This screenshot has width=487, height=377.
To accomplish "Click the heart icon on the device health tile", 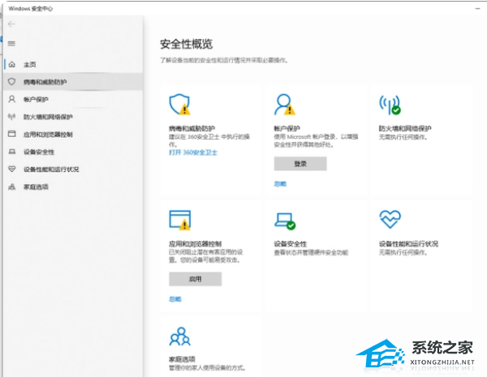I will pyautogui.click(x=390, y=219).
